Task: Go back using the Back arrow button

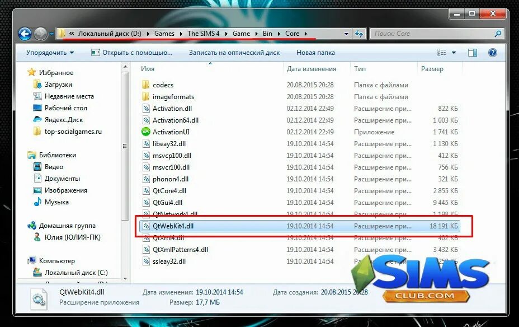Action: 25,34
